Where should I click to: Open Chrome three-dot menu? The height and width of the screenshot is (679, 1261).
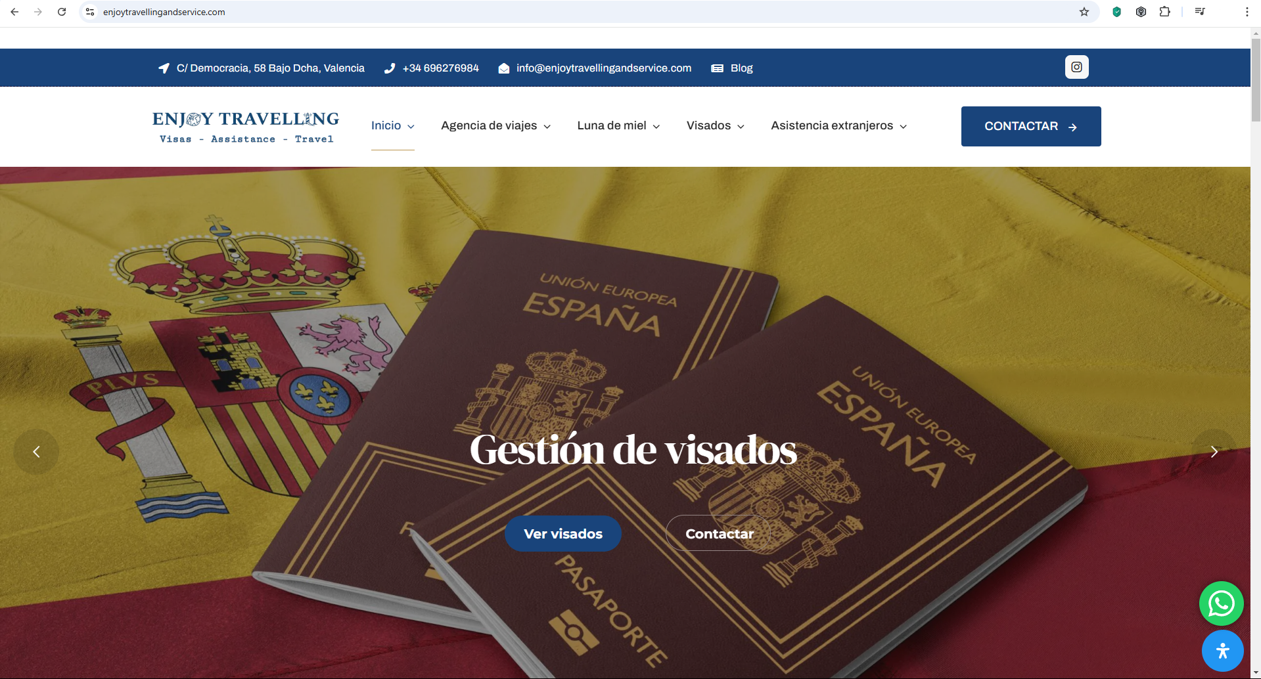[1247, 12]
